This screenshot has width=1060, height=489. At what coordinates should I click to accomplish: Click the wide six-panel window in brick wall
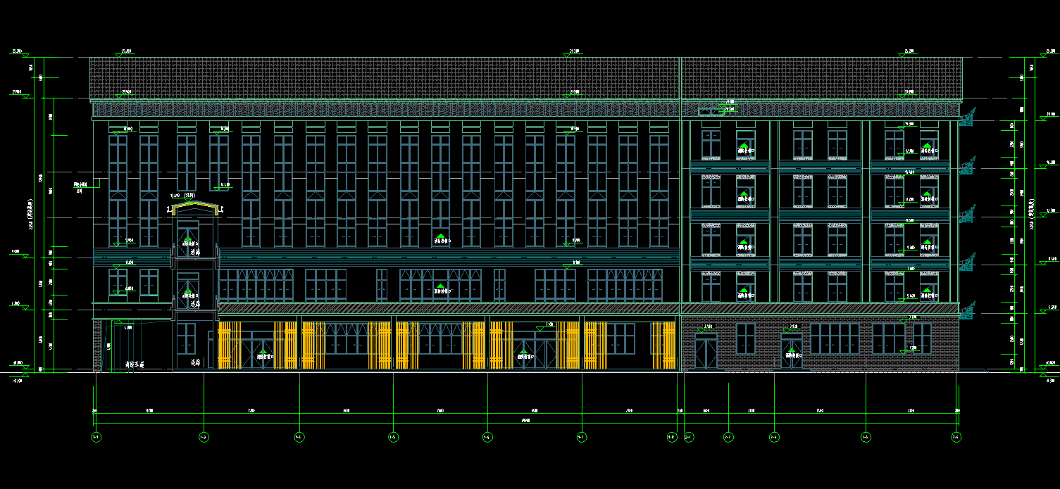(835, 338)
